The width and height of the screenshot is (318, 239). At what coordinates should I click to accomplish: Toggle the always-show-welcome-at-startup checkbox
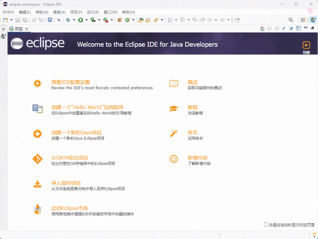tap(266, 224)
